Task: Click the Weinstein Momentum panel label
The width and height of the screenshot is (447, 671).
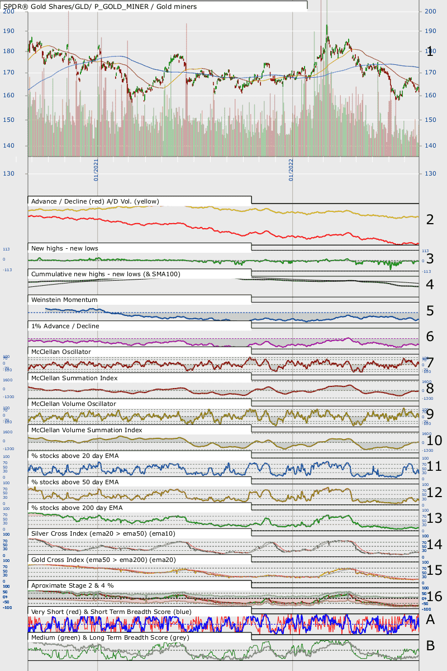Action: (64, 300)
